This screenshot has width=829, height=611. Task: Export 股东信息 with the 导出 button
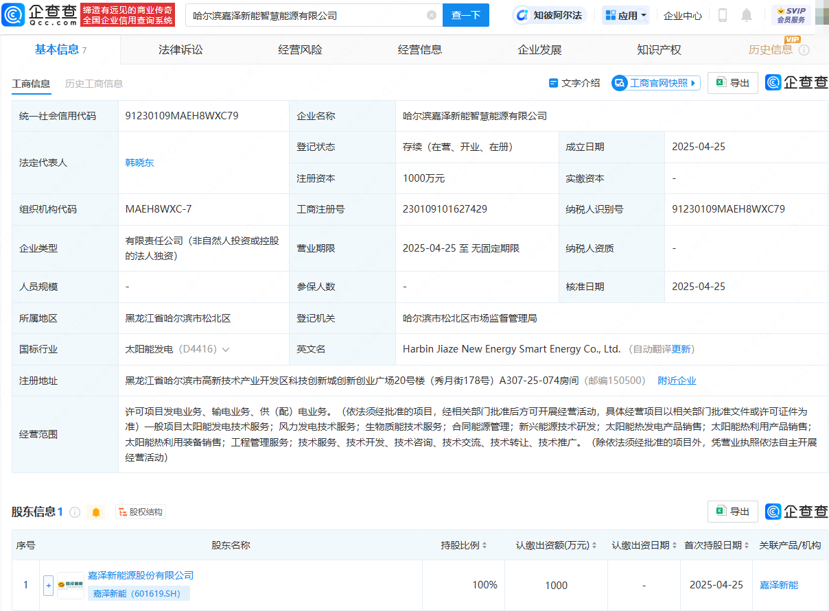coord(733,512)
